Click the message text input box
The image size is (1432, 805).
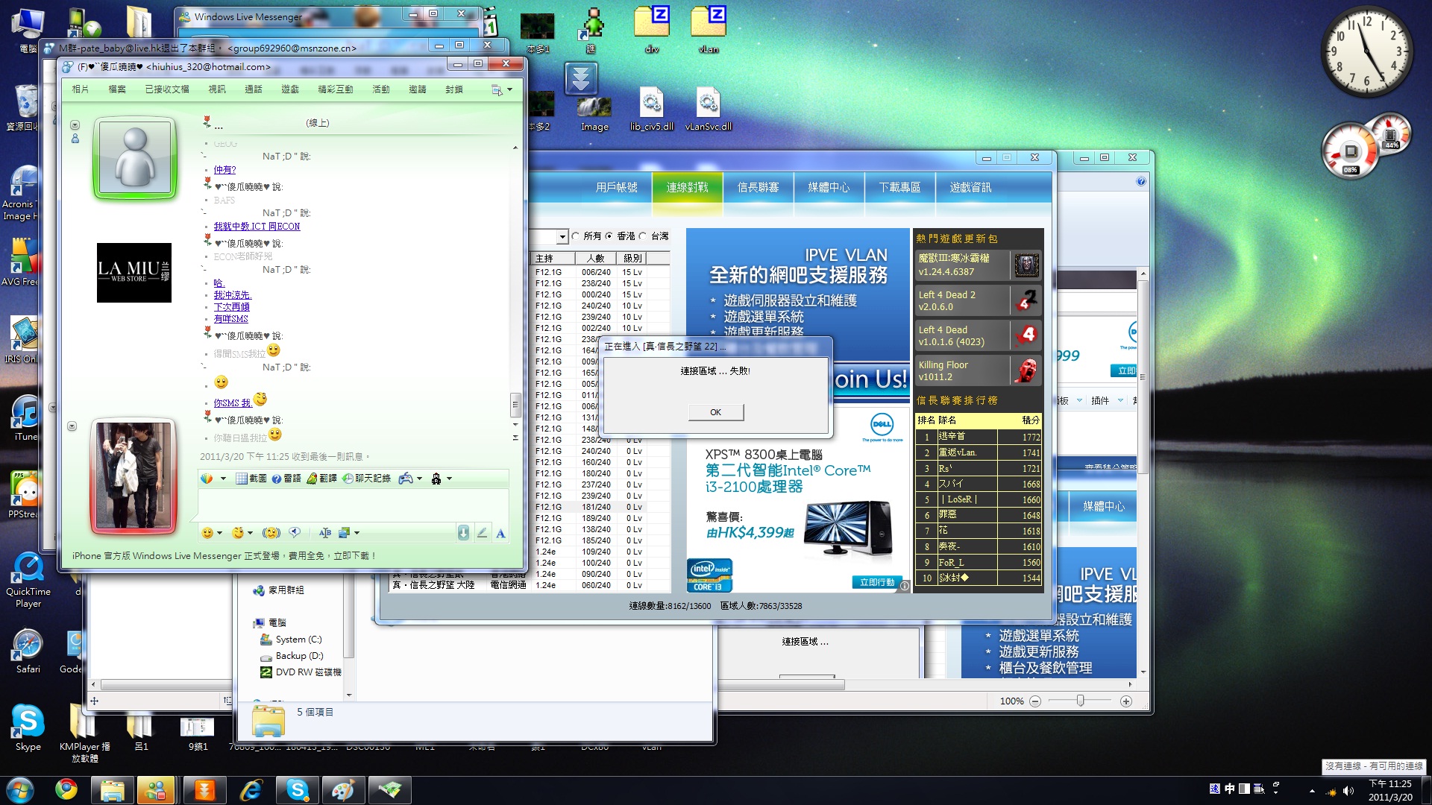352,505
